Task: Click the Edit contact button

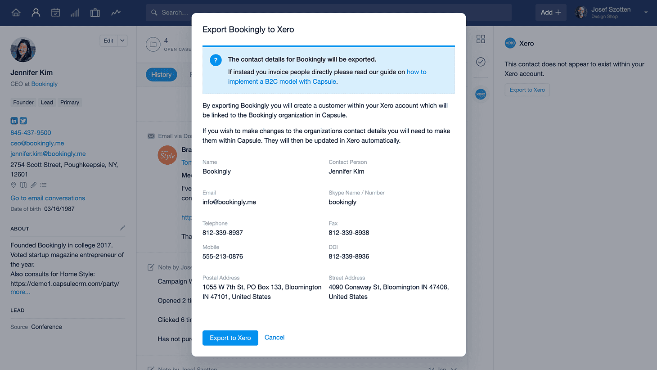Action: point(108,41)
